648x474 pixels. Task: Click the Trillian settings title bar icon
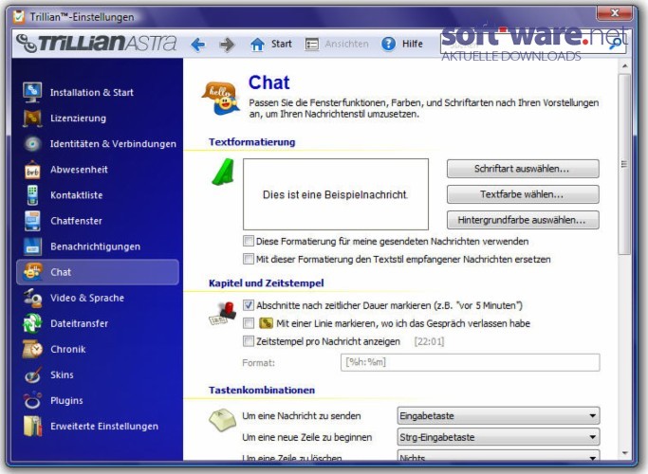(x=18, y=16)
